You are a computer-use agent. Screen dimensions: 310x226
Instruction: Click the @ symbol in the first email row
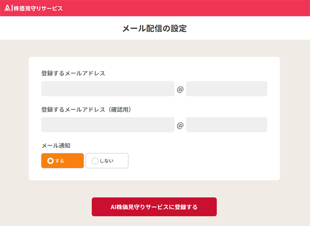pyautogui.click(x=180, y=90)
